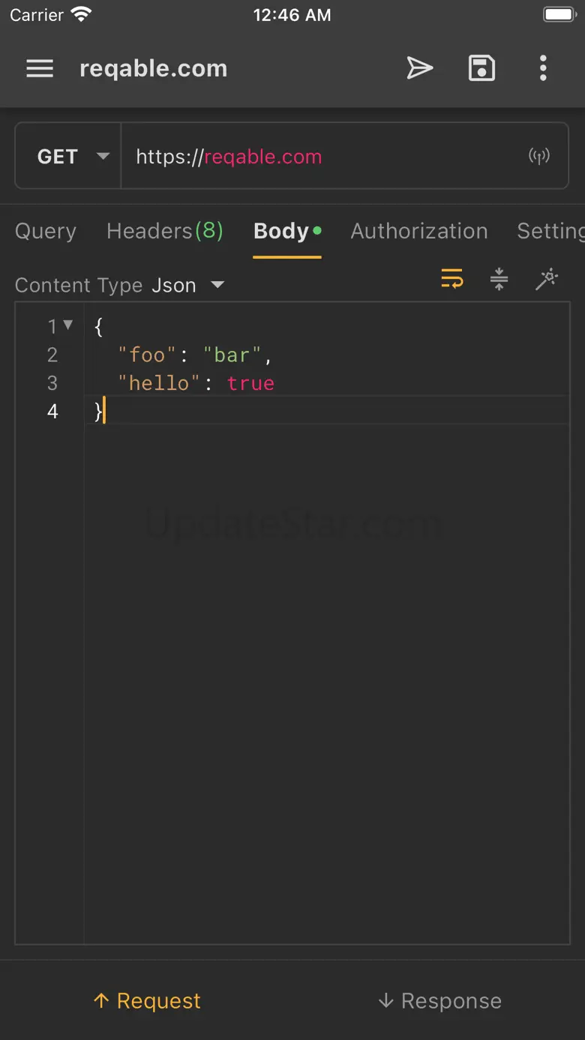
Task: Tap the Carrier label in status bar
Action: coord(36,15)
